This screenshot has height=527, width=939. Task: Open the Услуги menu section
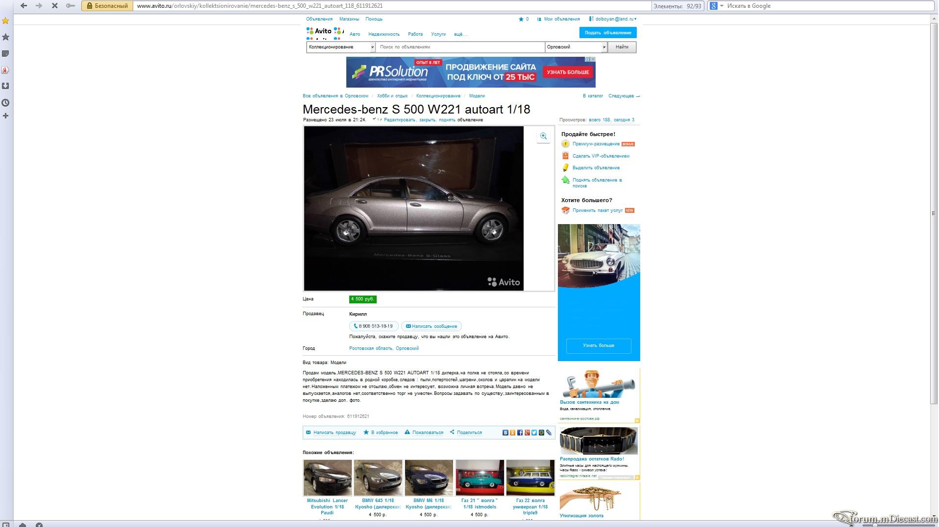(x=438, y=34)
